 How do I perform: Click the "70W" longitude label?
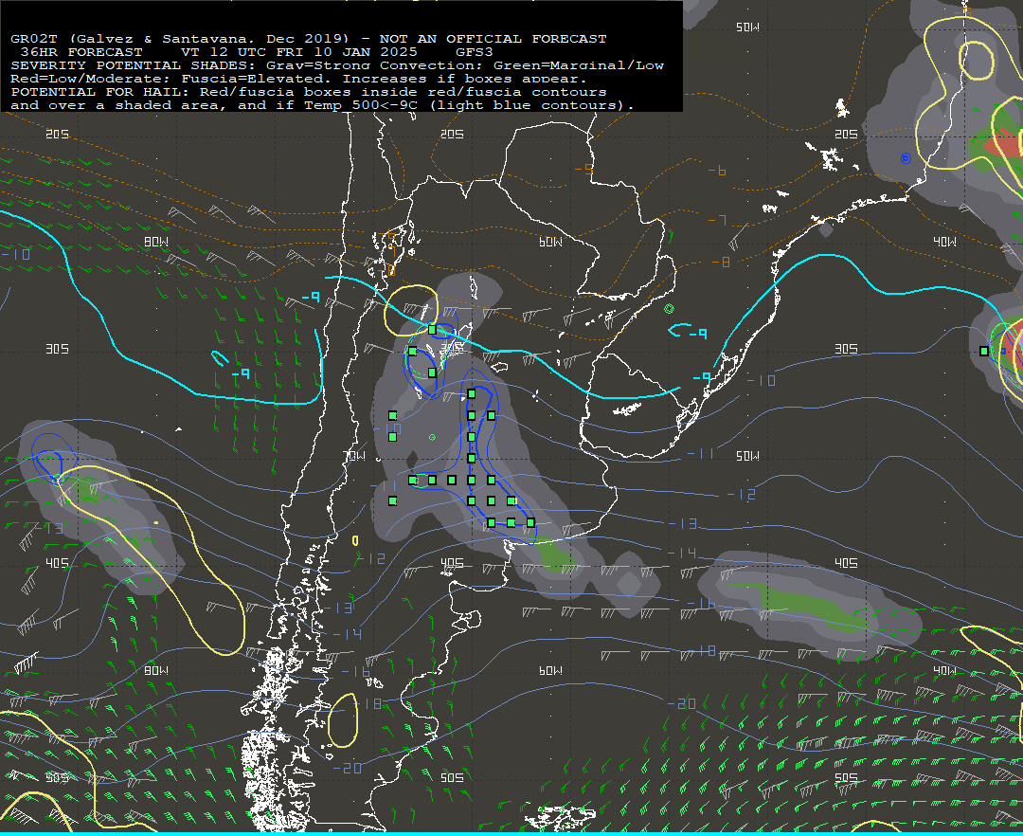pyautogui.click(x=355, y=456)
